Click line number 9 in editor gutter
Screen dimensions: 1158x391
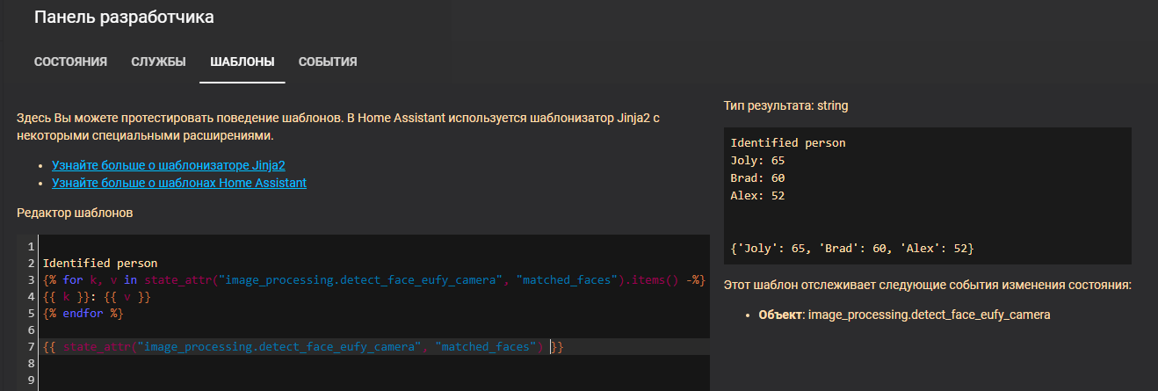coord(30,380)
